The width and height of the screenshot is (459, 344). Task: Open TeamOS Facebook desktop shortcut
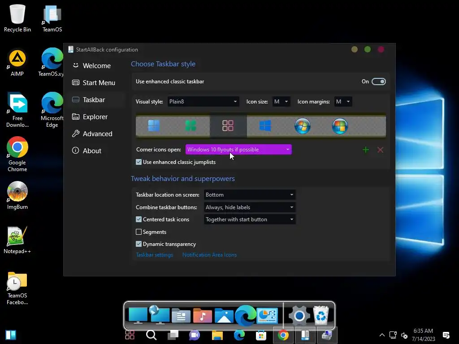(17, 288)
